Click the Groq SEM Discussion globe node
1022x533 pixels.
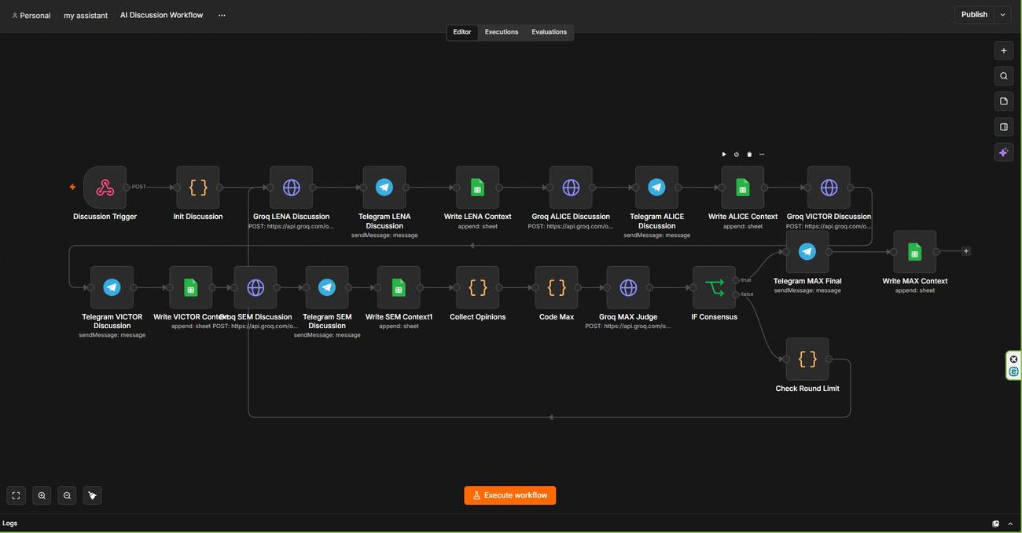point(256,287)
